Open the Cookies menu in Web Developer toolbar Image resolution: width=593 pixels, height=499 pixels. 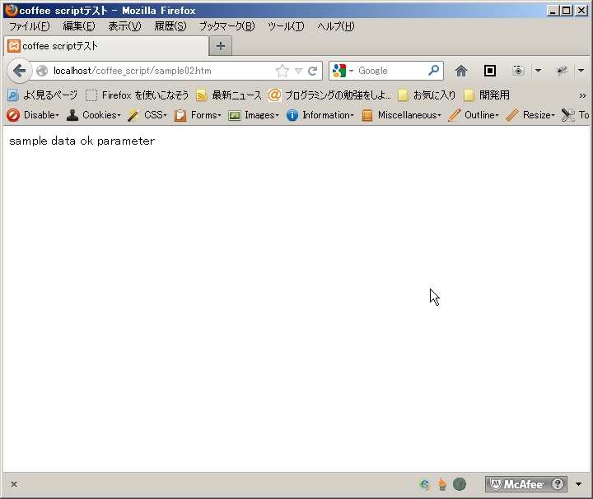pyautogui.click(x=101, y=115)
